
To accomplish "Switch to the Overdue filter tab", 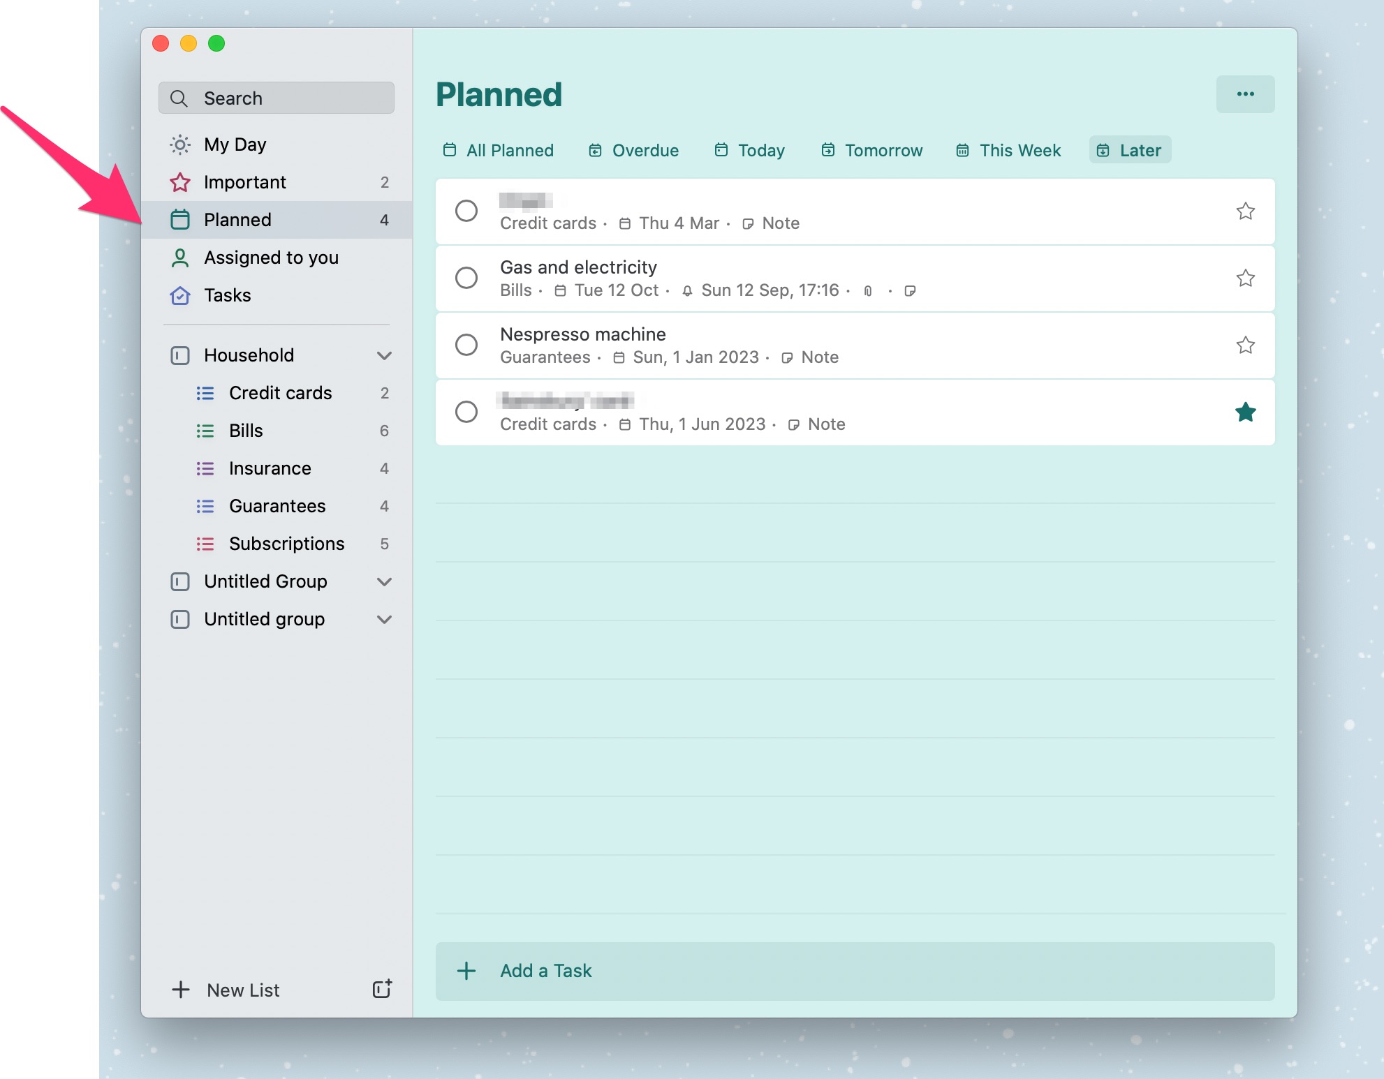I will [x=633, y=150].
